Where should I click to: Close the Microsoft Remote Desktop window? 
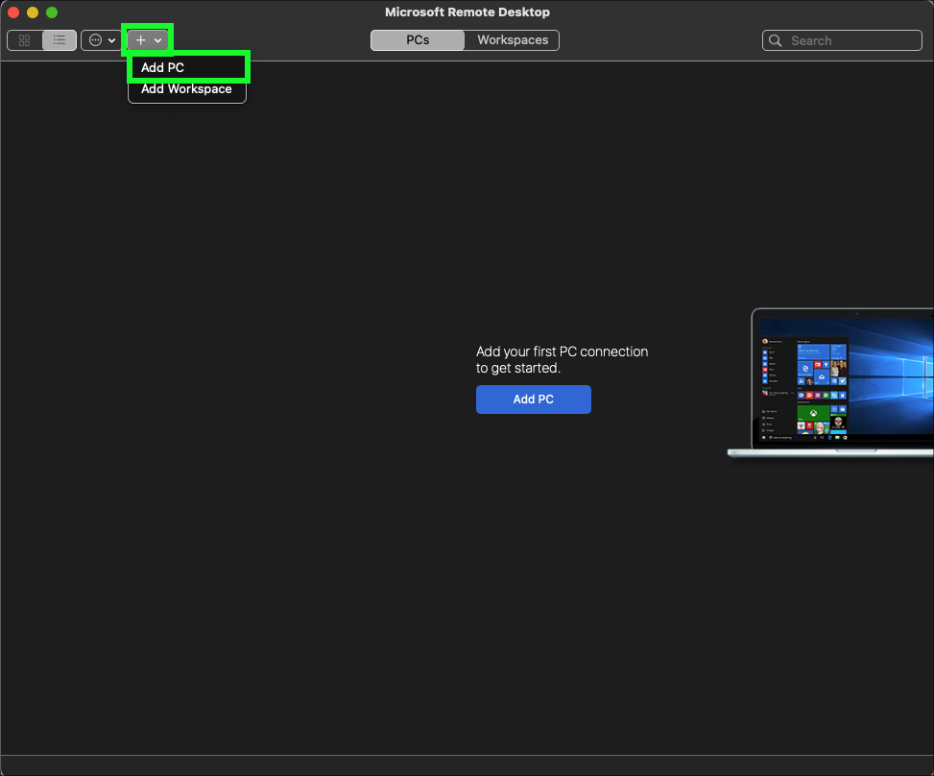pos(13,12)
